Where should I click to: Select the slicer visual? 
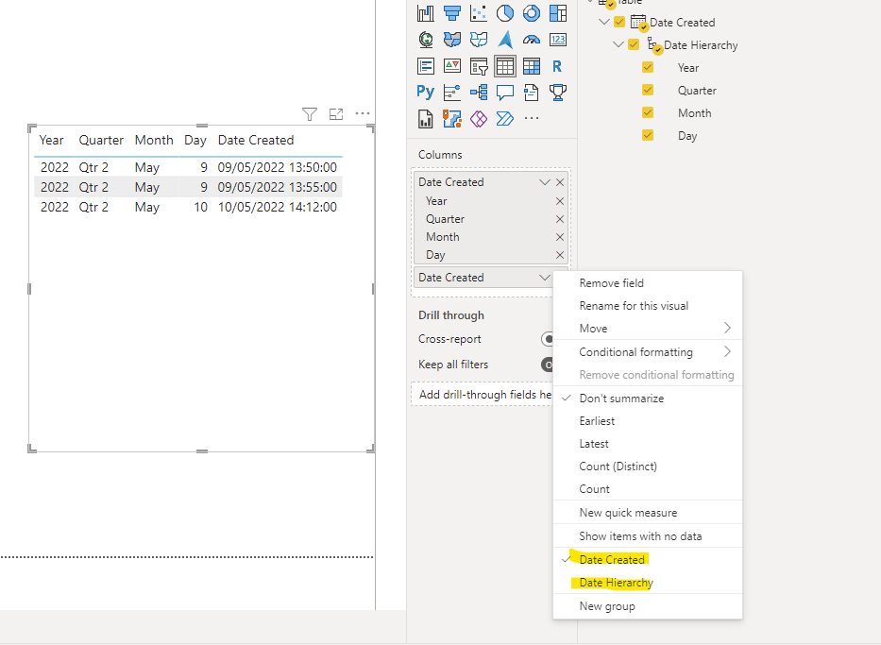[x=478, y=66]
